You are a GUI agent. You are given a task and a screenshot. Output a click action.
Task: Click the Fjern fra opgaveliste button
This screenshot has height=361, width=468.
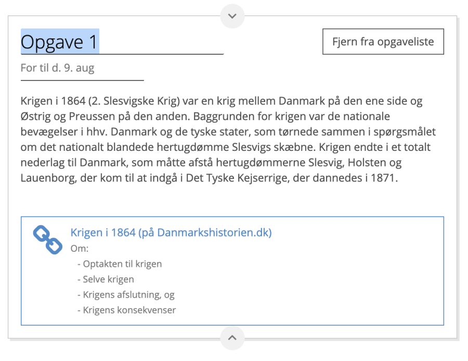click(383, 42)
